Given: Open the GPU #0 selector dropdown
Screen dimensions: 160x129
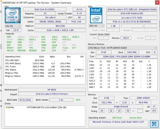Looking at the screenshot, I should click(96, 26).
